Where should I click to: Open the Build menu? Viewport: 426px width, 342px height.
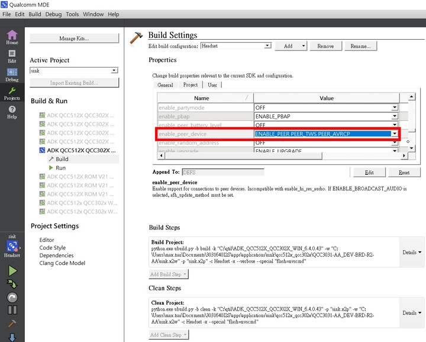point(35,14)
